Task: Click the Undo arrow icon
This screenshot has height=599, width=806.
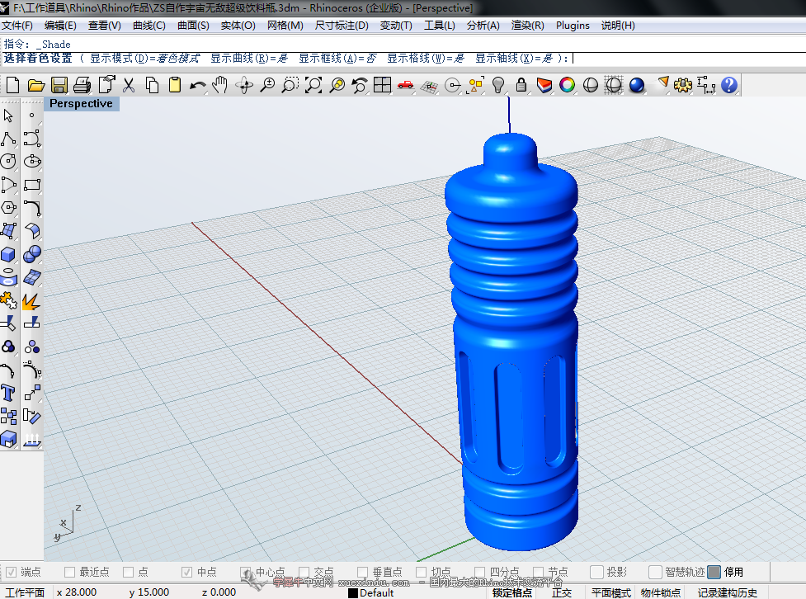Action: click(x=198, y=85)
